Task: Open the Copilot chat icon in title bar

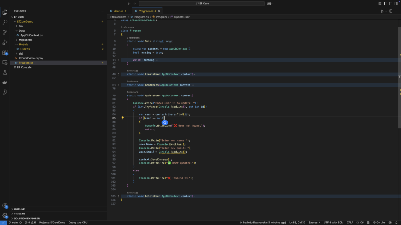Action: (x=269, y=4)
